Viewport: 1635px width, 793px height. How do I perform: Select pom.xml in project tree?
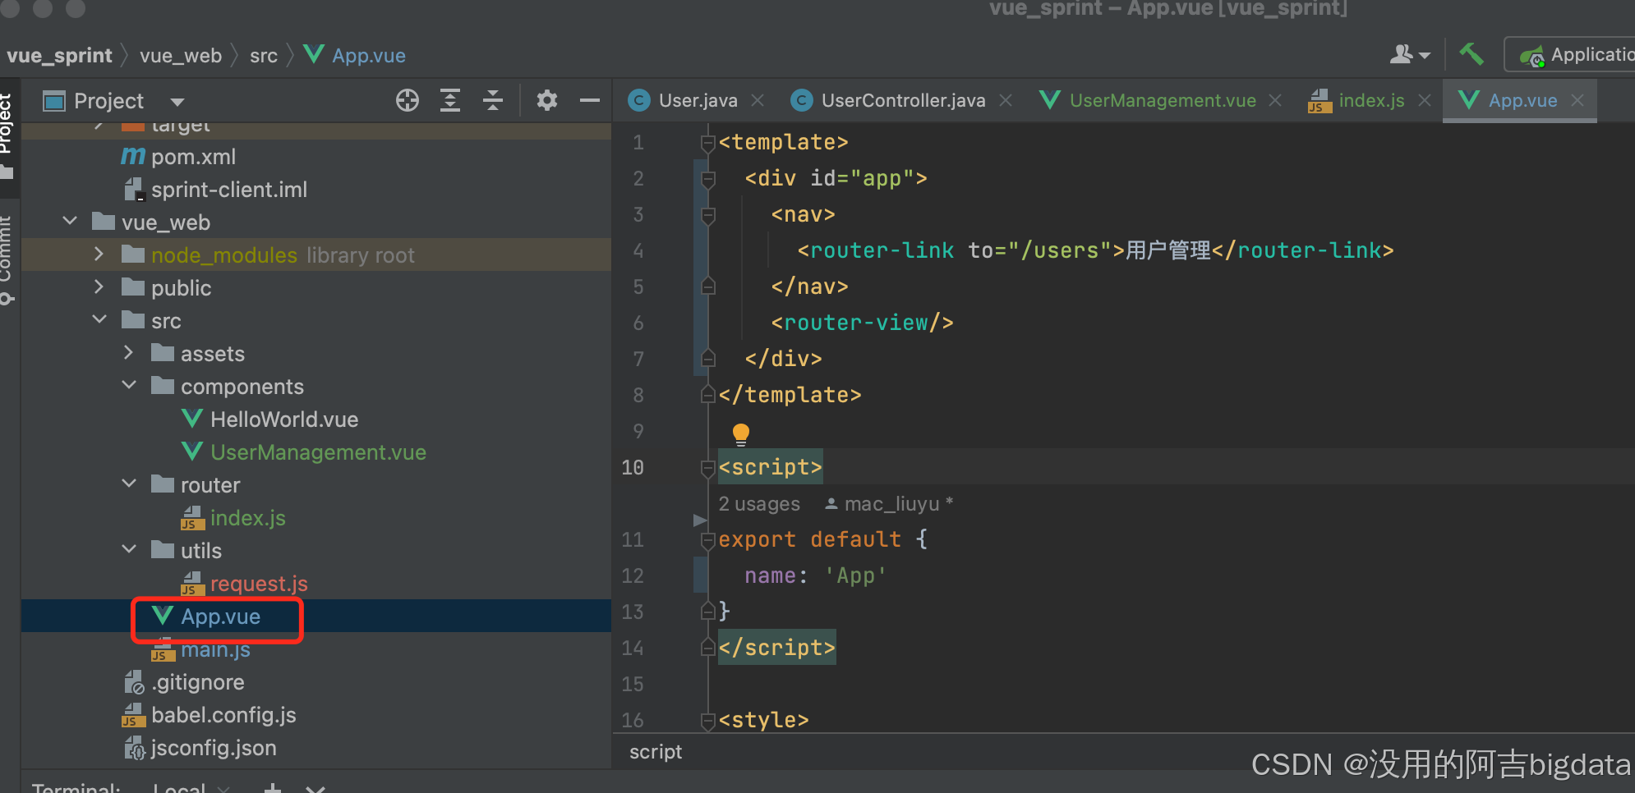[x=192, y=156]
